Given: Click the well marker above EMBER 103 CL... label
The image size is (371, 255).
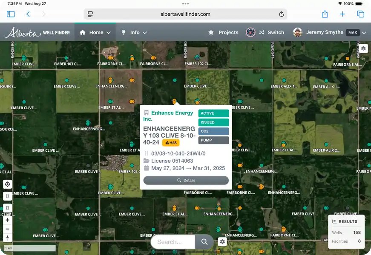Looking at the screenshot, I should (x=66, y=58).
